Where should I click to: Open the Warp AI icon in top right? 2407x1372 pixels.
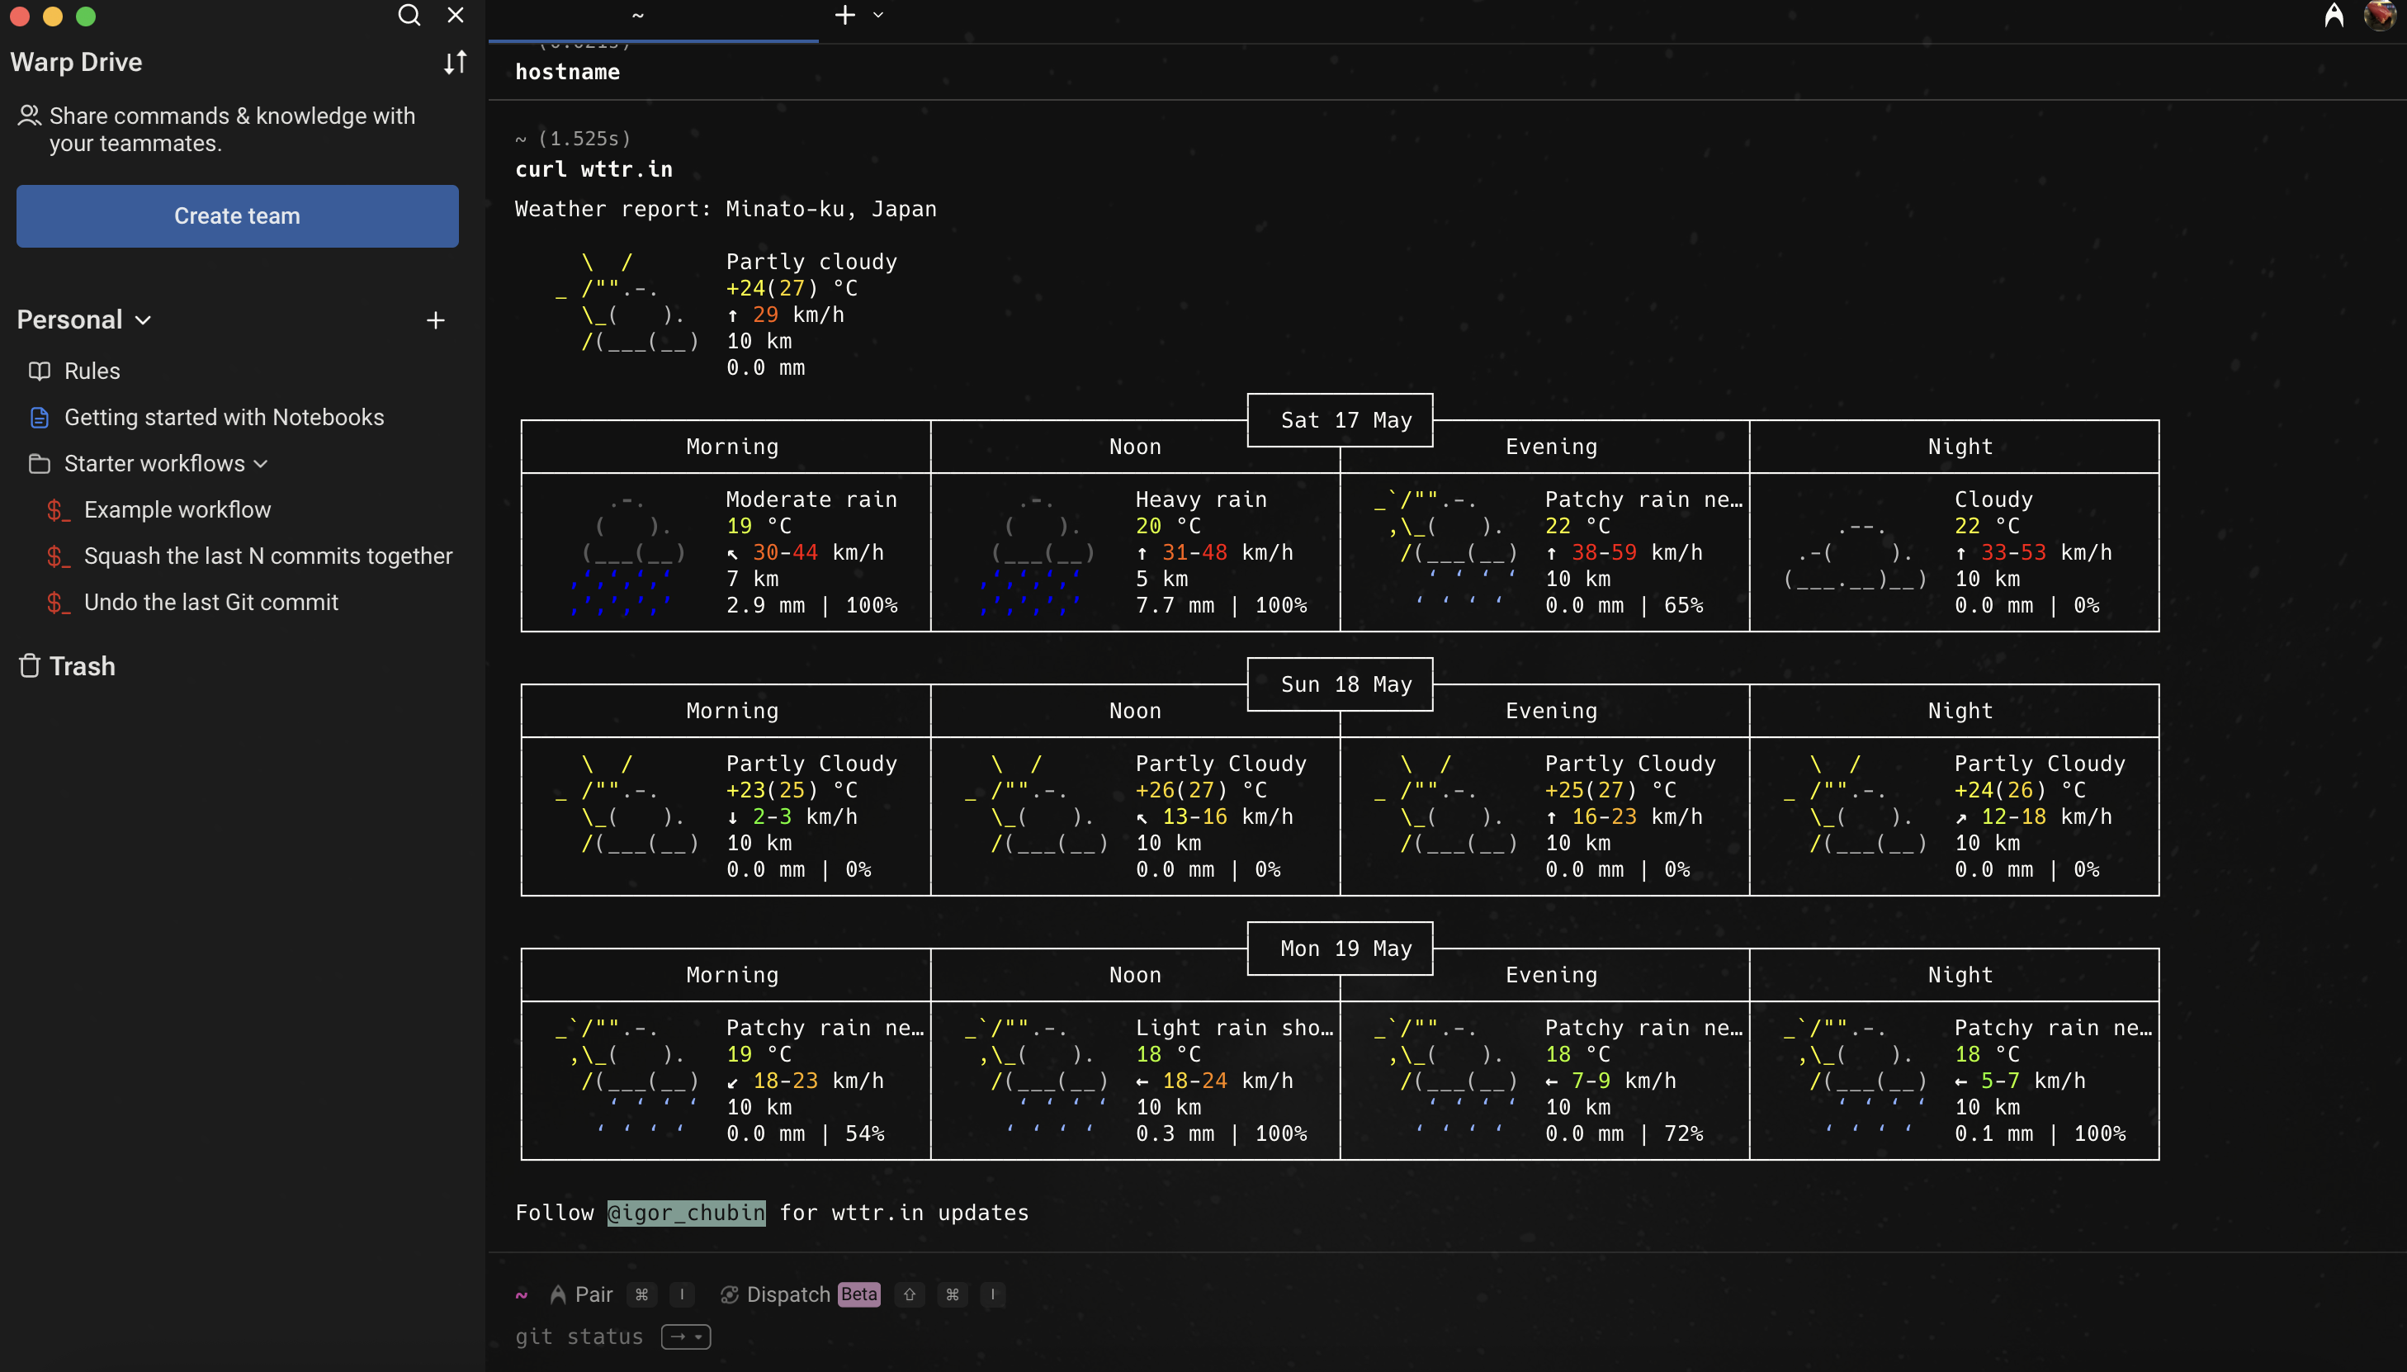2334,15
